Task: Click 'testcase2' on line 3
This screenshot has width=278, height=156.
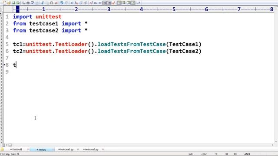Action: (x=43, y=30)
